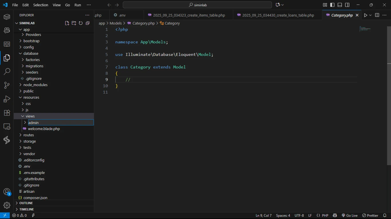Click New File icon in Explorer header
The height and width of the screenshot is (219, 391).
tap(67, 23)
